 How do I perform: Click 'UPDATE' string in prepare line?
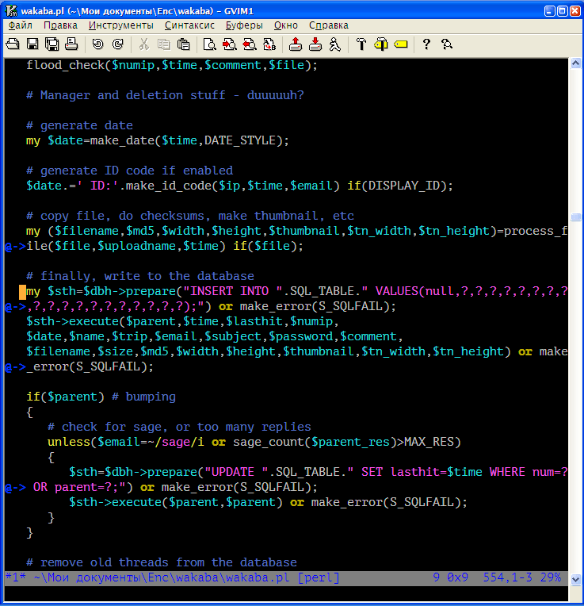(233, 472)
